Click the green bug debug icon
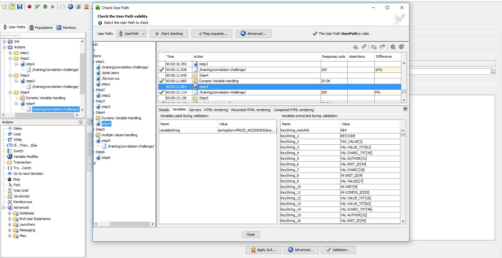502x258 pixels. pos(45,7)
